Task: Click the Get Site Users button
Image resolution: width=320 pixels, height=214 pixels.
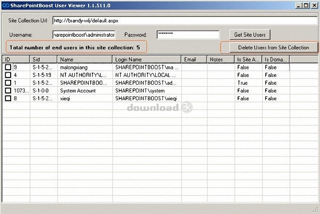Action: [x=250, y=35]
